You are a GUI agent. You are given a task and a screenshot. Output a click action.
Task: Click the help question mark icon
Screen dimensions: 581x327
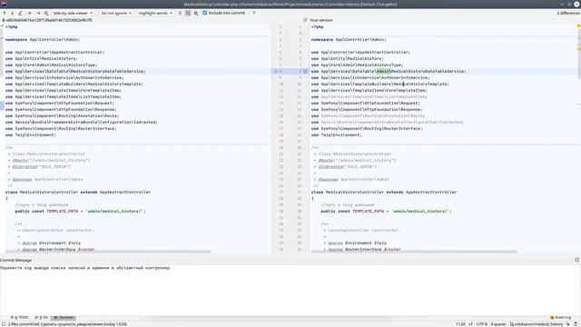click(x=254, y=13)
